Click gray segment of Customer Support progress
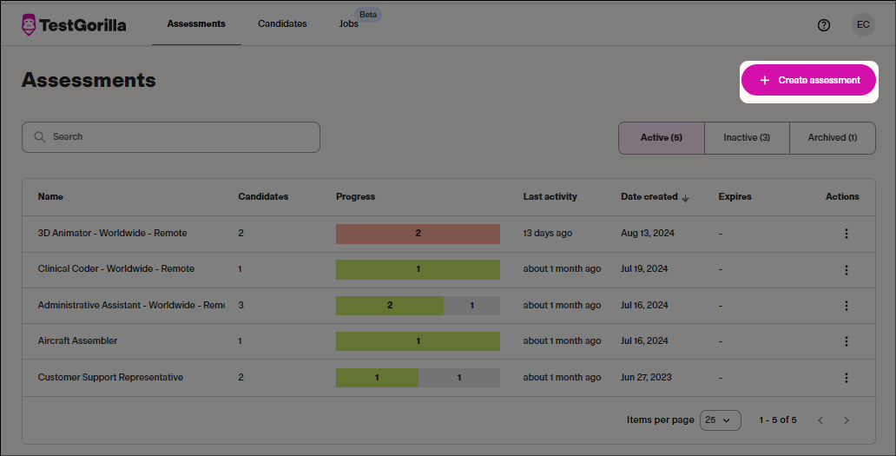This screenshot has width=896, height=456. coord(459,378)
